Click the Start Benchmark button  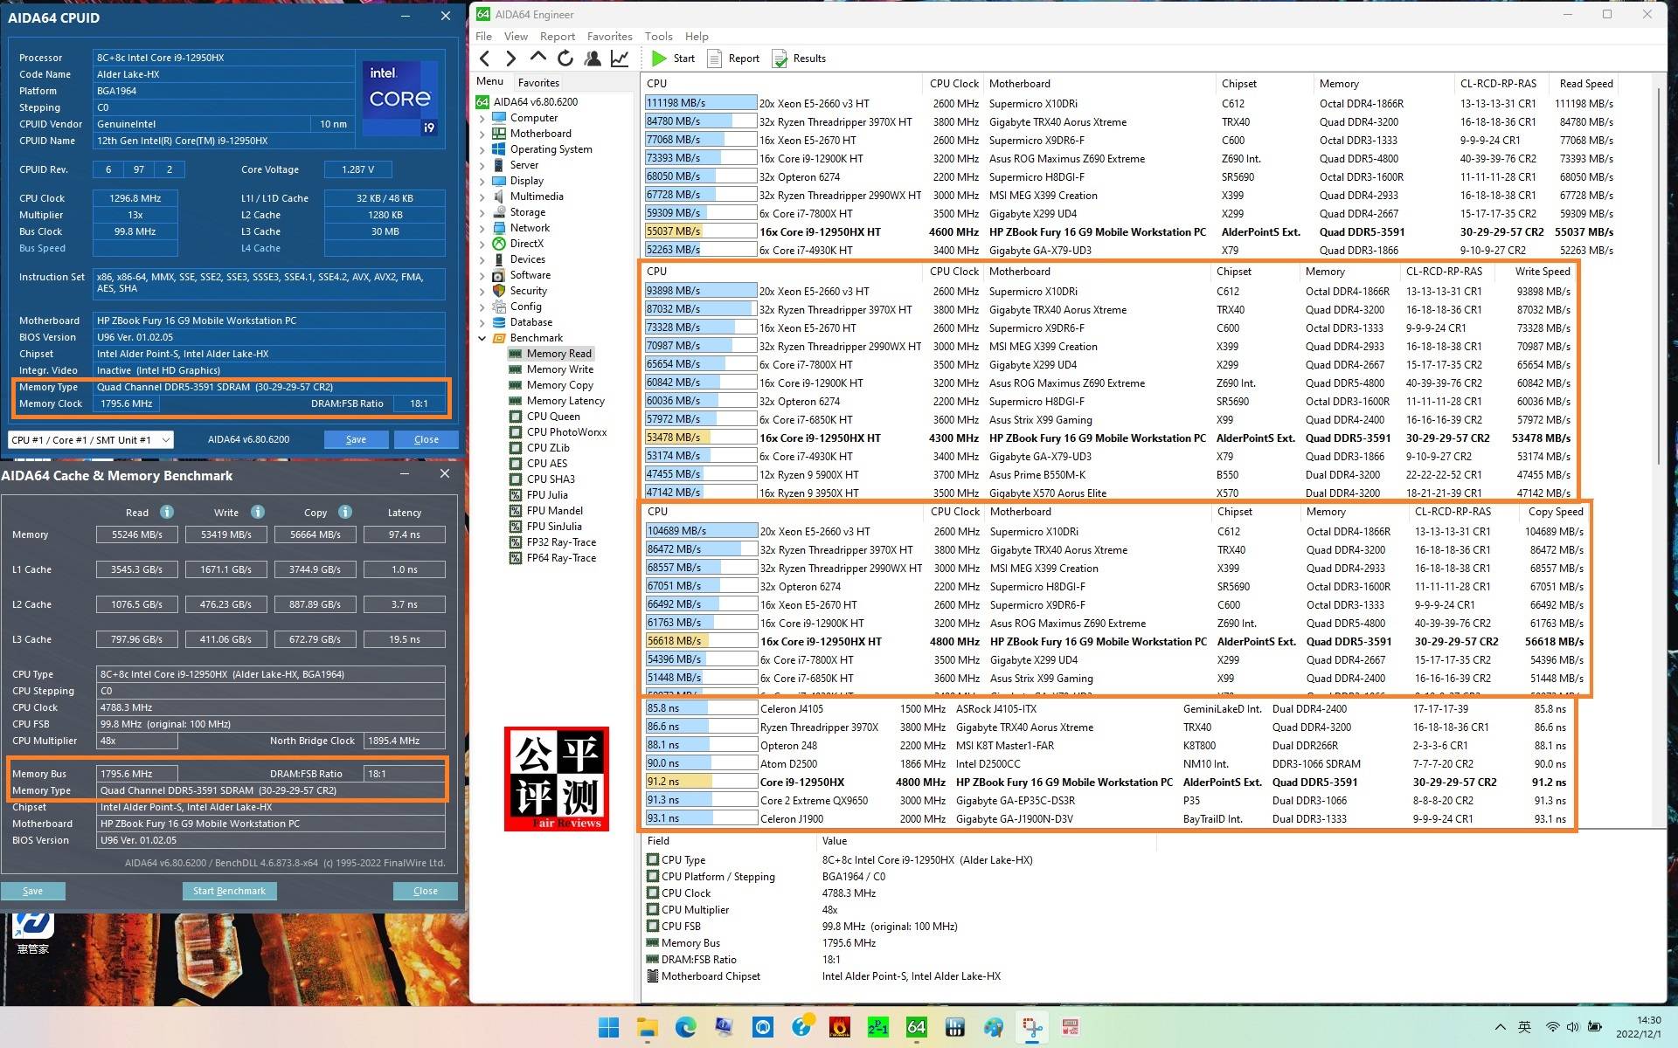(229, 890)
